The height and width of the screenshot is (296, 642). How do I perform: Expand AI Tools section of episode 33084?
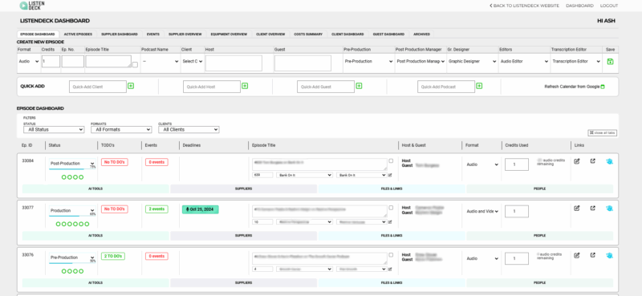coord(95,189)
